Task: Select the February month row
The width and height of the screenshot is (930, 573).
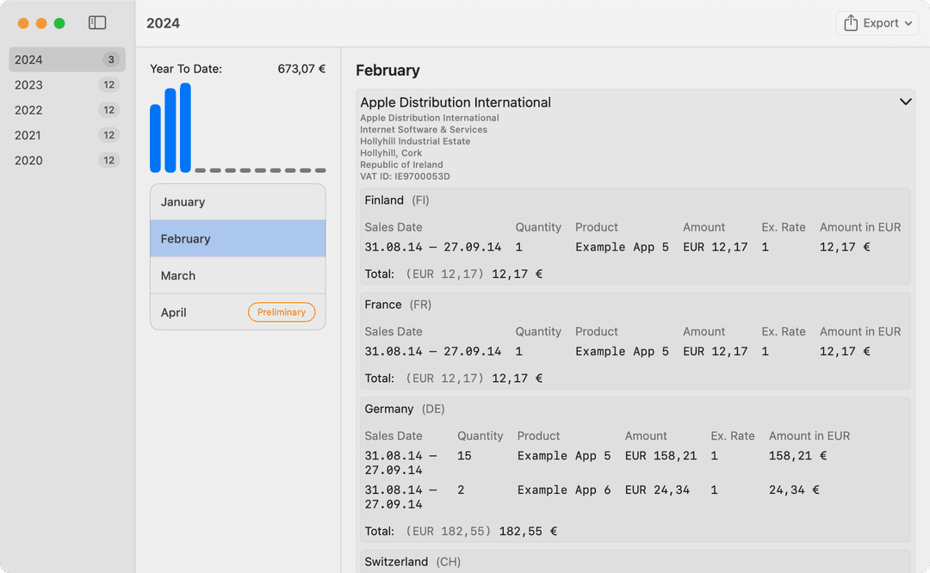Action: pyautogui.click(x=238, y=239)
